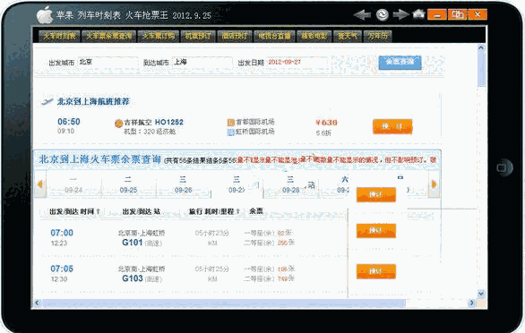Click the ¥636 flight price

[326, 123]
